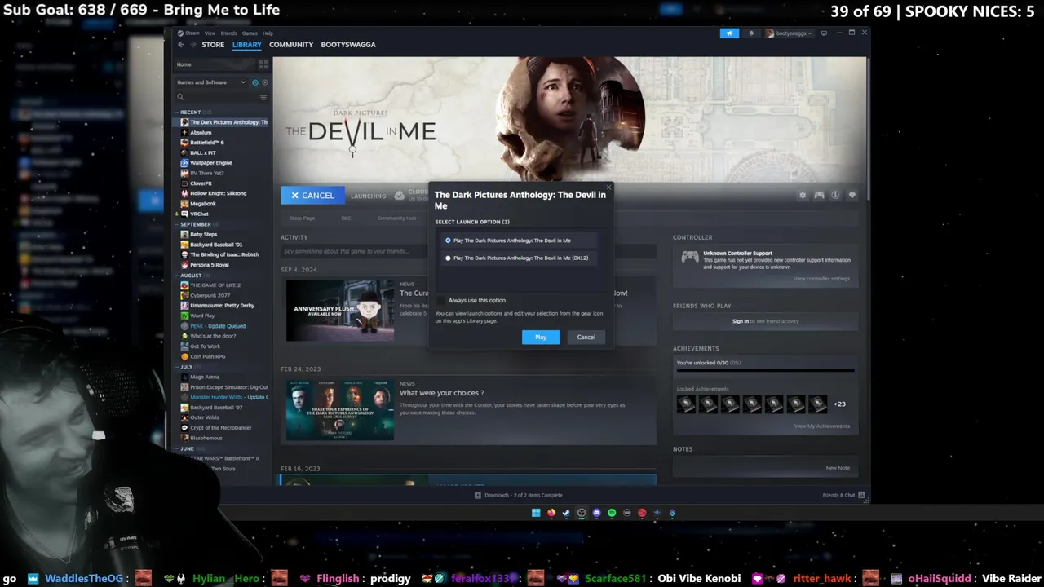Viewport: 1044px width, 587px height.
Task: Open the announcements megaphone button
Action: (x=729, y=33)
